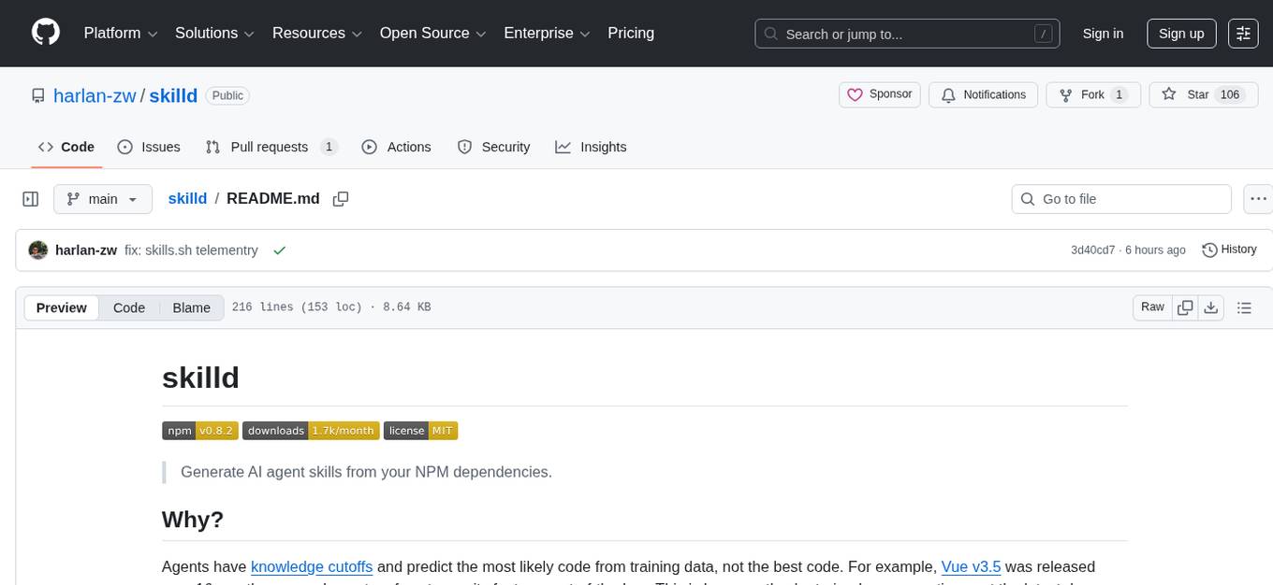The image size is (1273, 585).
Task: Switch to Code view
Action: click(129, 307)
